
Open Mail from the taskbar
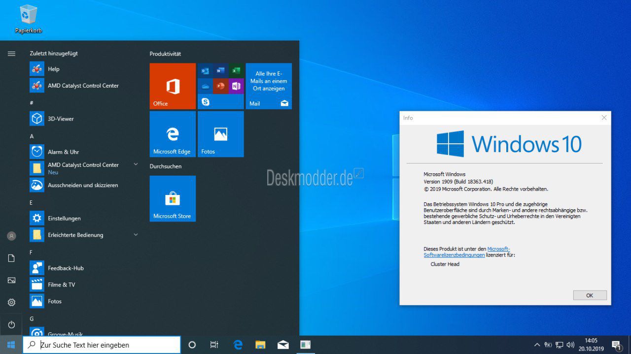[283, 345]
